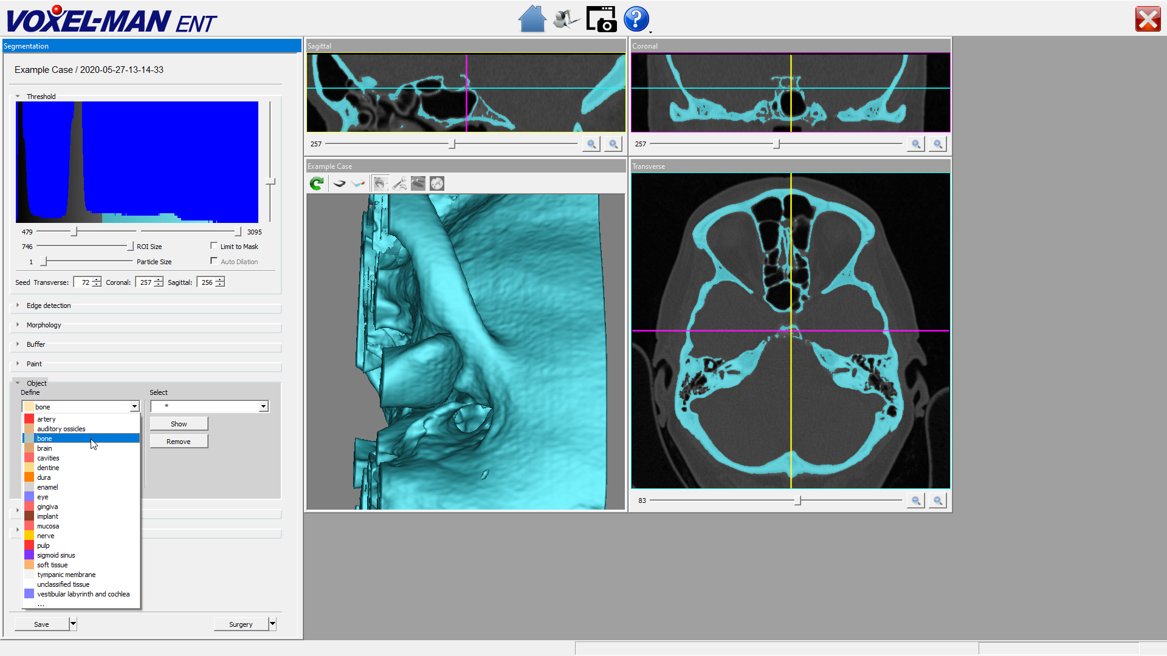Enable red-cyan anaglyph 3D glasses mode
1167x656 pixels.
358,183
